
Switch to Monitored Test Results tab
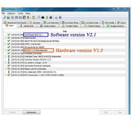click(x=15, y=23)
